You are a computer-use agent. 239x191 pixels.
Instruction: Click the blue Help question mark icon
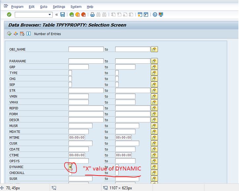(155, 14)
